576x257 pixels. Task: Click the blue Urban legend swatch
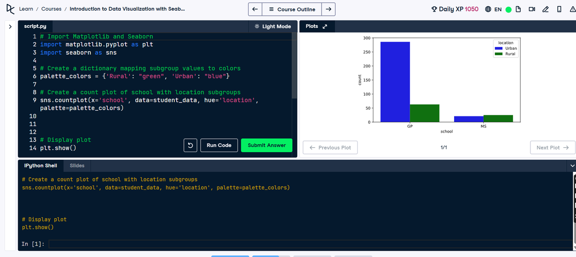[498, 48]
